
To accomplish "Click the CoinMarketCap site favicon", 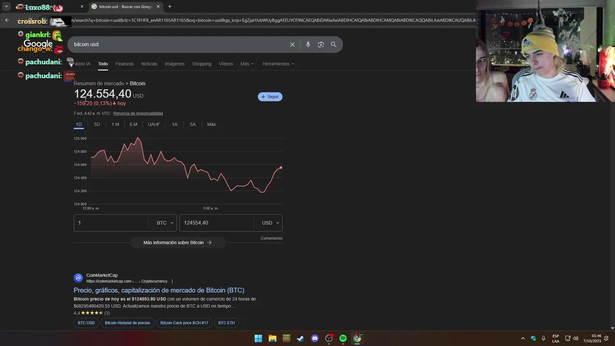I will [78, 278].
